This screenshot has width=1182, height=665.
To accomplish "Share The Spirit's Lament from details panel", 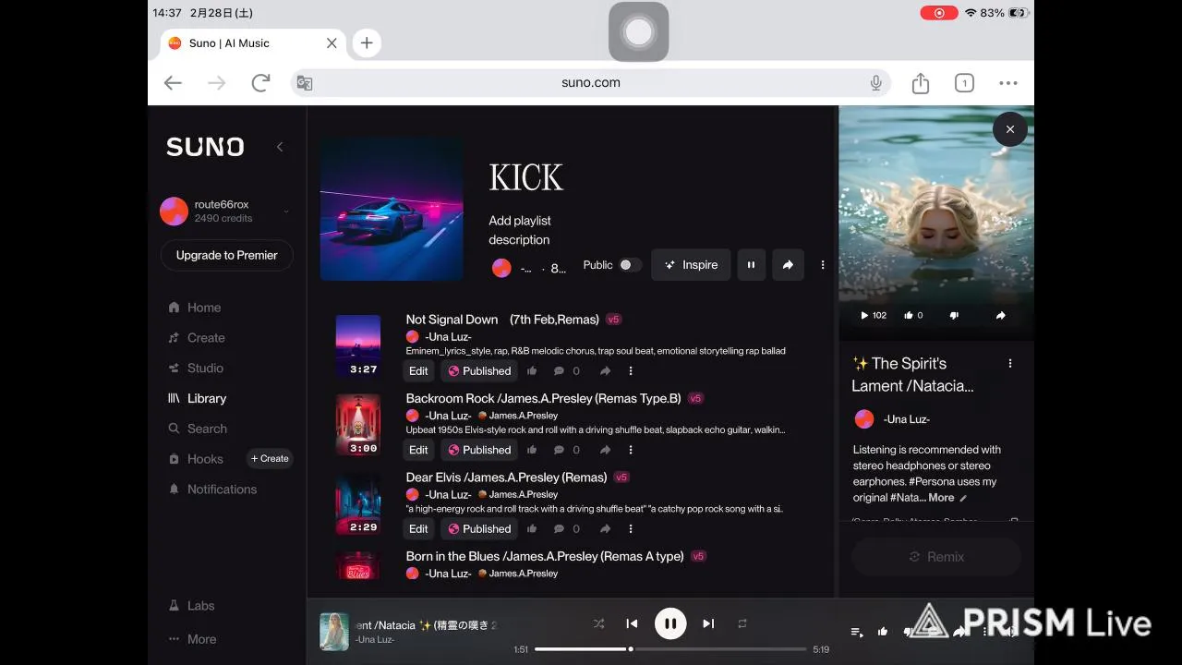I will coord(1000,315).
